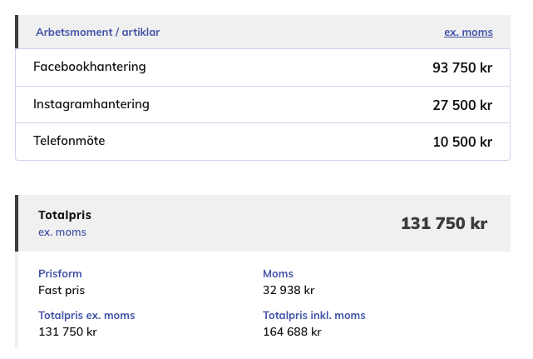This screenshot has height=359, width=533.
Task: Click the large 131 750 kr total
Action: 444,223
